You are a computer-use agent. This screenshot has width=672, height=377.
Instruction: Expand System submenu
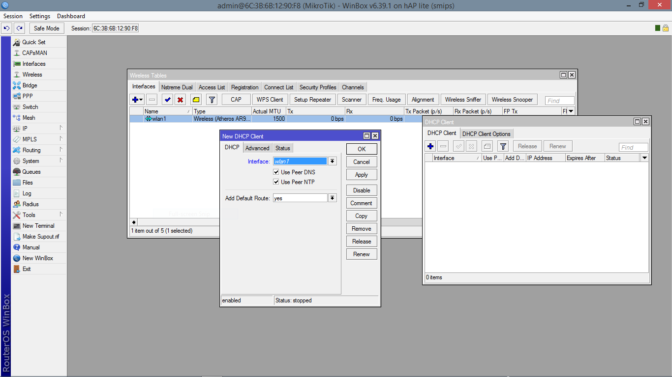click(x=61, y=161)
